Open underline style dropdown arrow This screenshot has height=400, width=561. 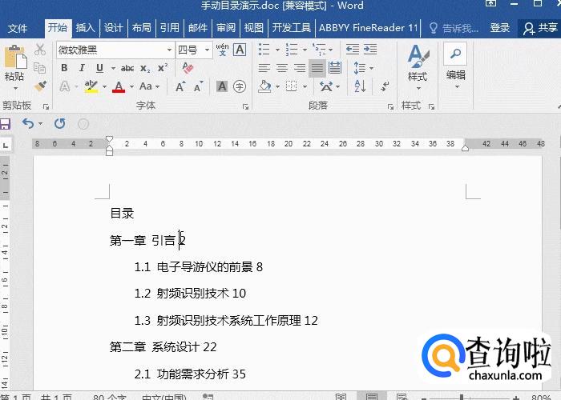pyautogui.click(x=113, y=68)
